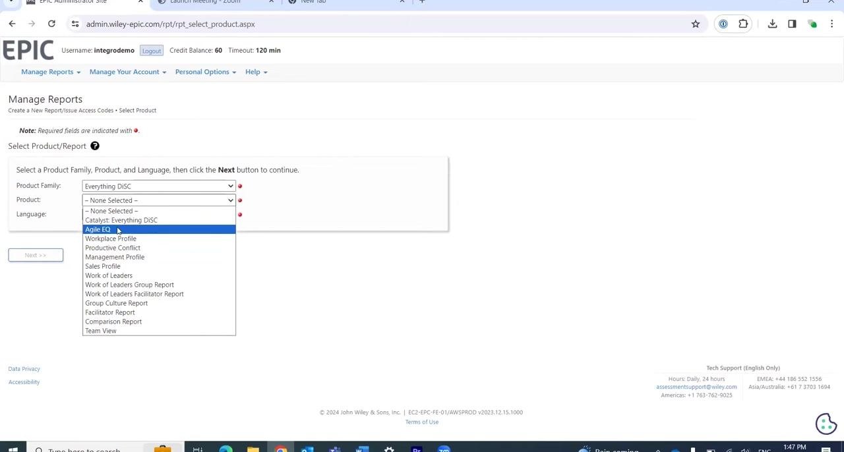Collapse the Product dropdown field
This screenshot has width=844, height=452.
pos(159,200)
